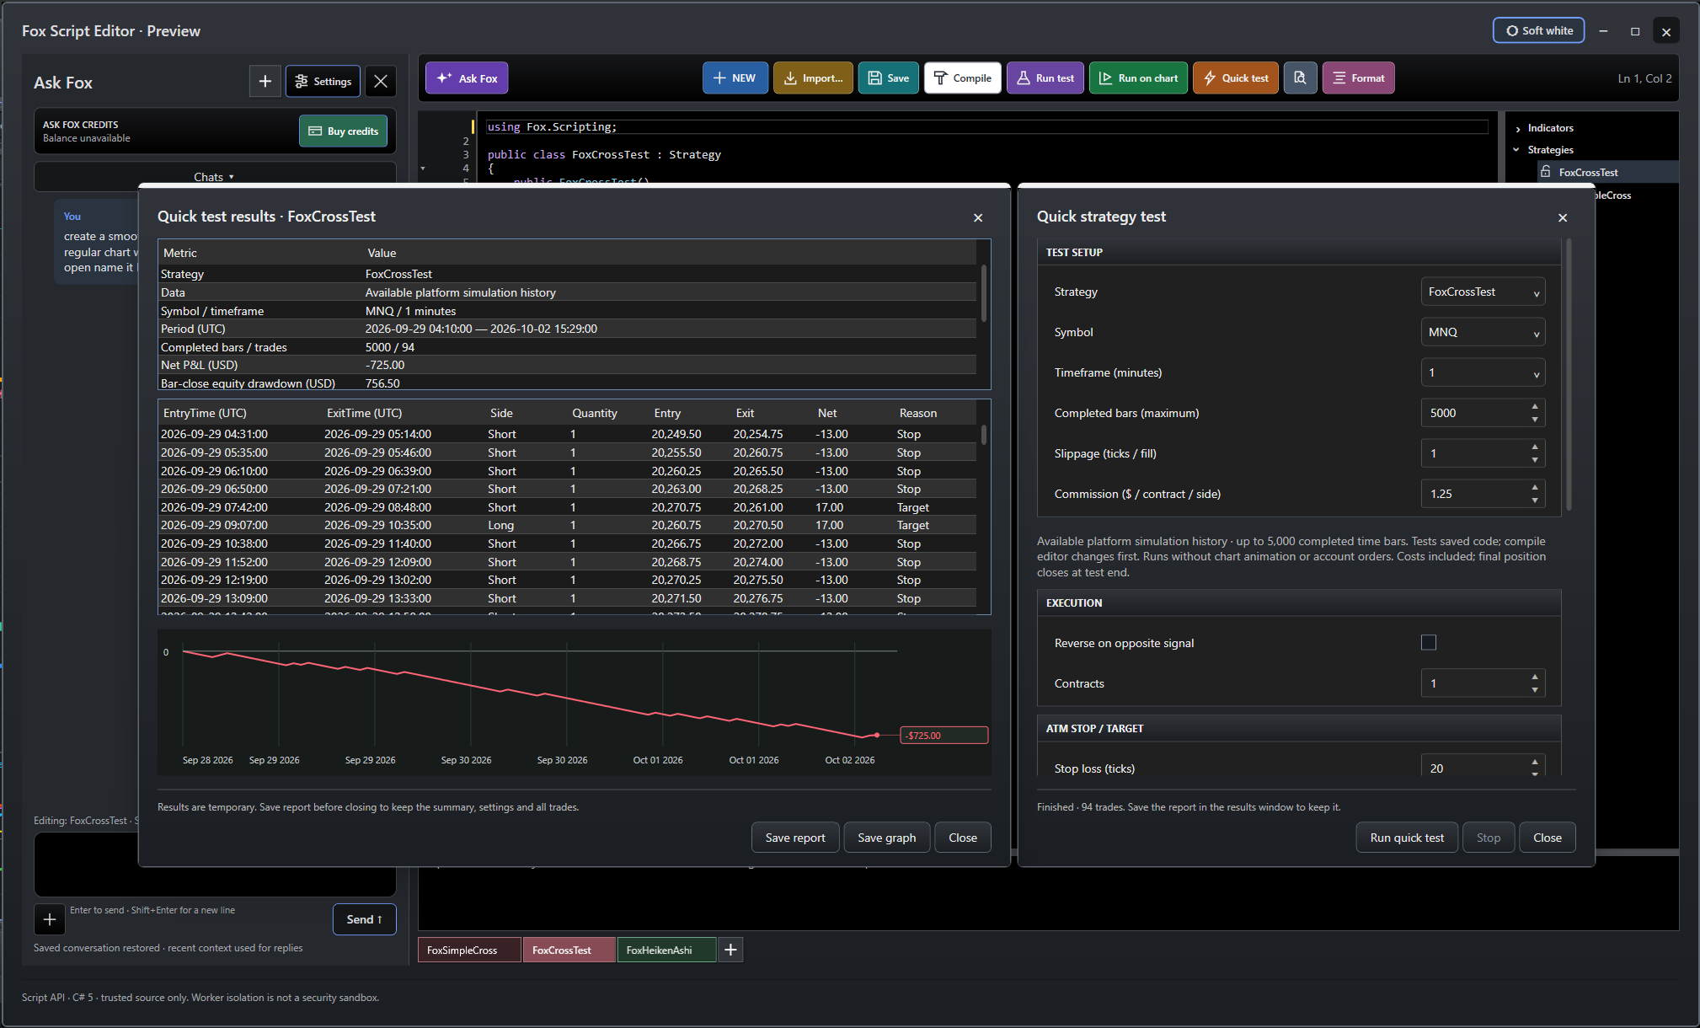Image resolution: width=1700 pixels, height=1028 pixels.
Task: Switch to the FoxHeikenAshi tab
Action: click(x=666, y=950)
